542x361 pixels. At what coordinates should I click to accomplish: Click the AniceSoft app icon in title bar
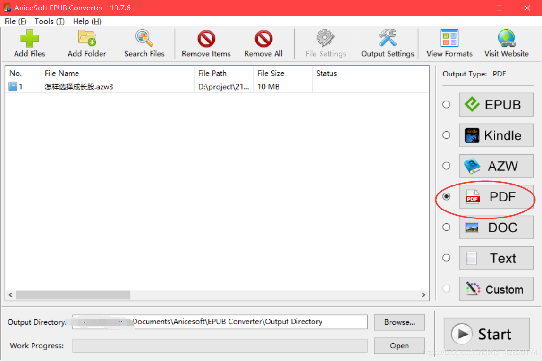coord(7,7)
